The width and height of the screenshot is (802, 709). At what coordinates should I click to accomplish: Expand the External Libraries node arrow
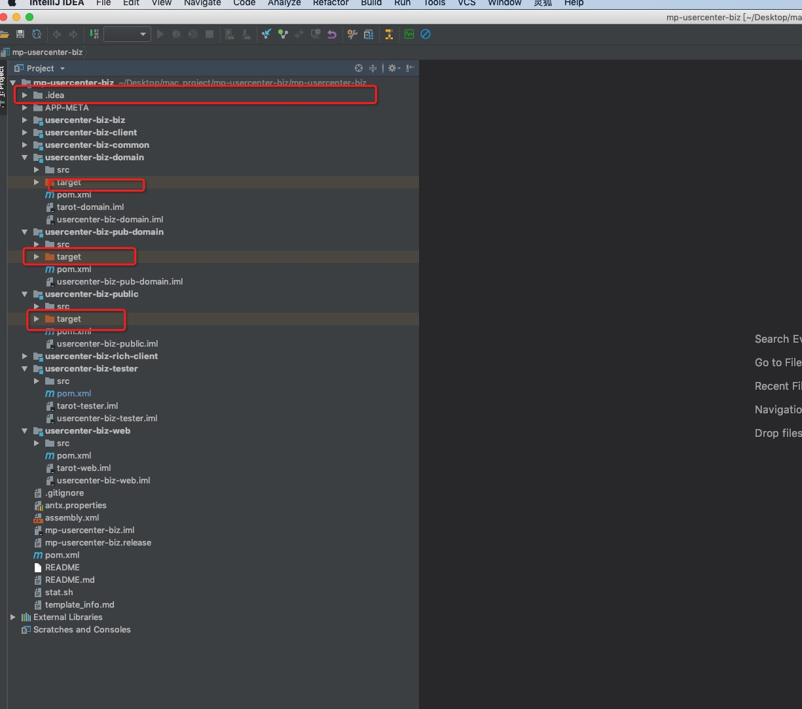click(13, 617)
